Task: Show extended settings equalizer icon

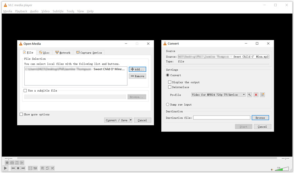Action: [x=35, y=168]
